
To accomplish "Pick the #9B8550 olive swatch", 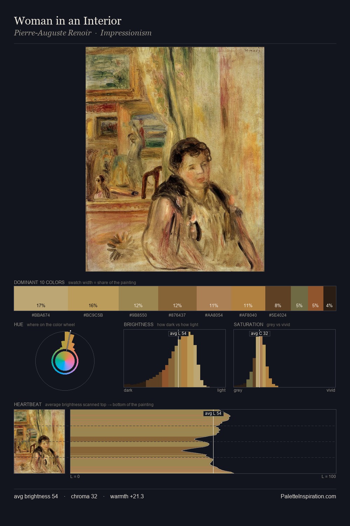I will coord(138,298).
